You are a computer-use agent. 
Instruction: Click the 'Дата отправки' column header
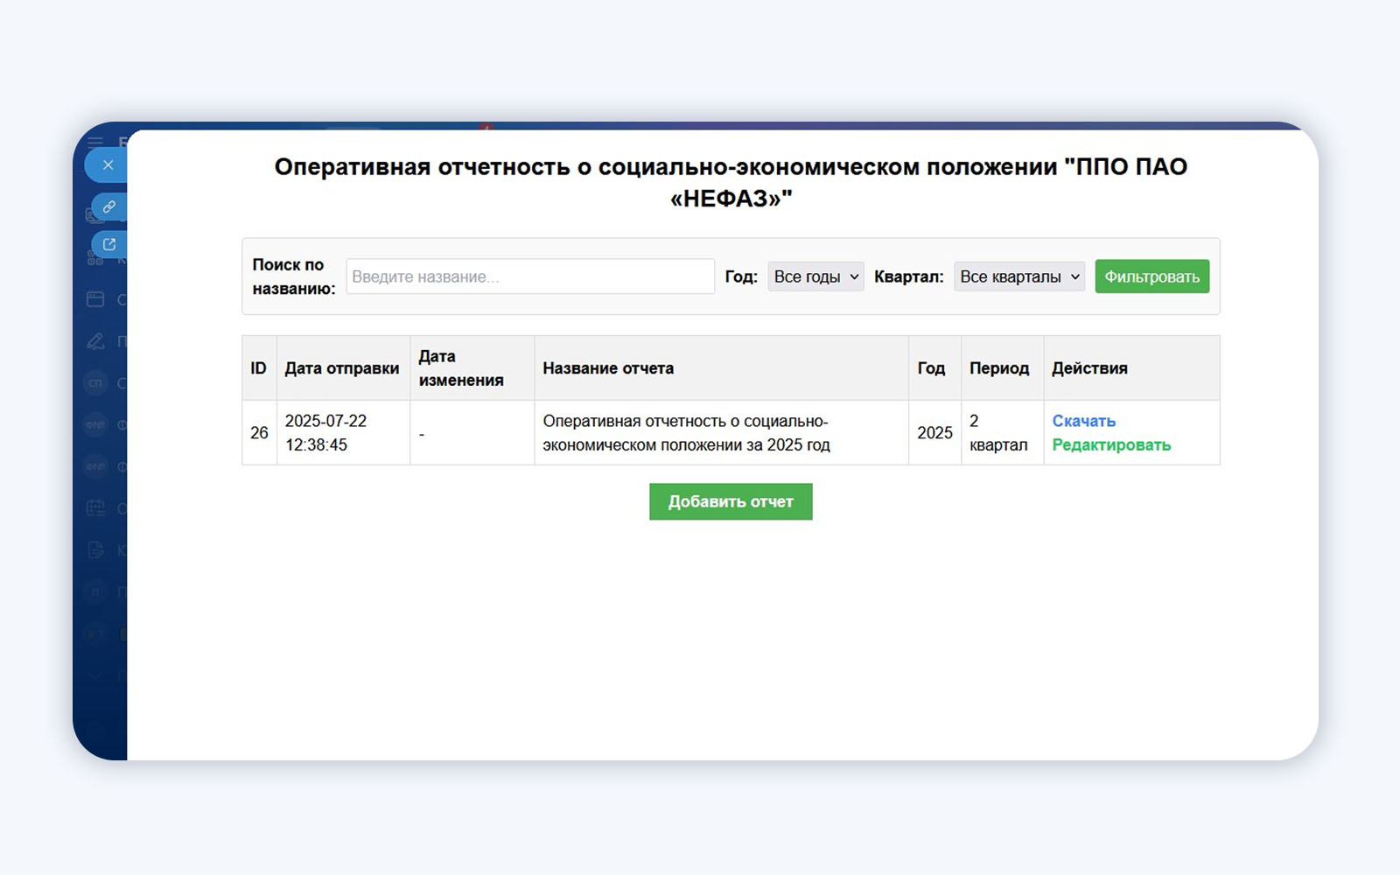coord(343,368)
